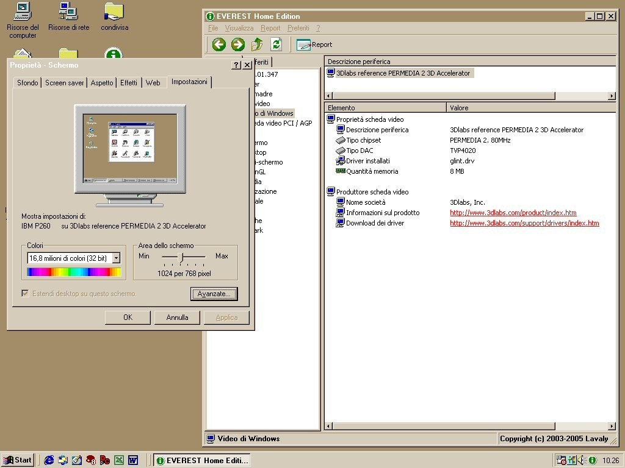625x468 pixels.
Task: Click the Elemento column header
Action: [385, 107]
